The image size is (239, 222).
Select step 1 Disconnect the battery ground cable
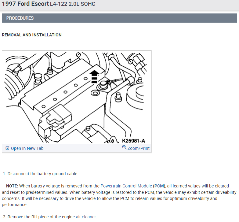coord(41,174)
